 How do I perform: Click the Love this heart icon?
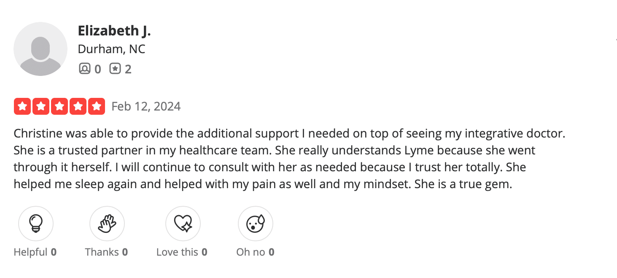pos(183,224)
